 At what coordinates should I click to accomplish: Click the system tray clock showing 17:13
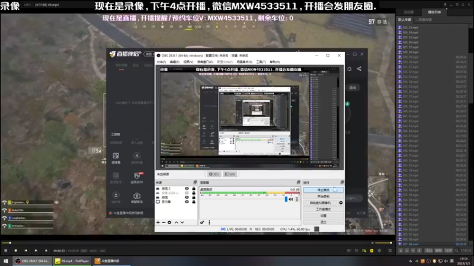click(x=463, y=261)
